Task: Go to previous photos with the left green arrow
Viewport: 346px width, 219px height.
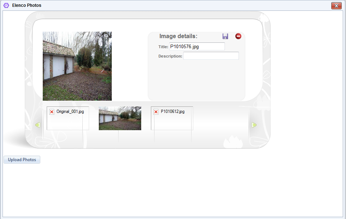Action: 38,125
